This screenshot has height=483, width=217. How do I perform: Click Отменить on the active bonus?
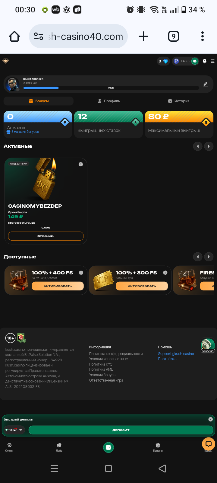pos(46,236)
